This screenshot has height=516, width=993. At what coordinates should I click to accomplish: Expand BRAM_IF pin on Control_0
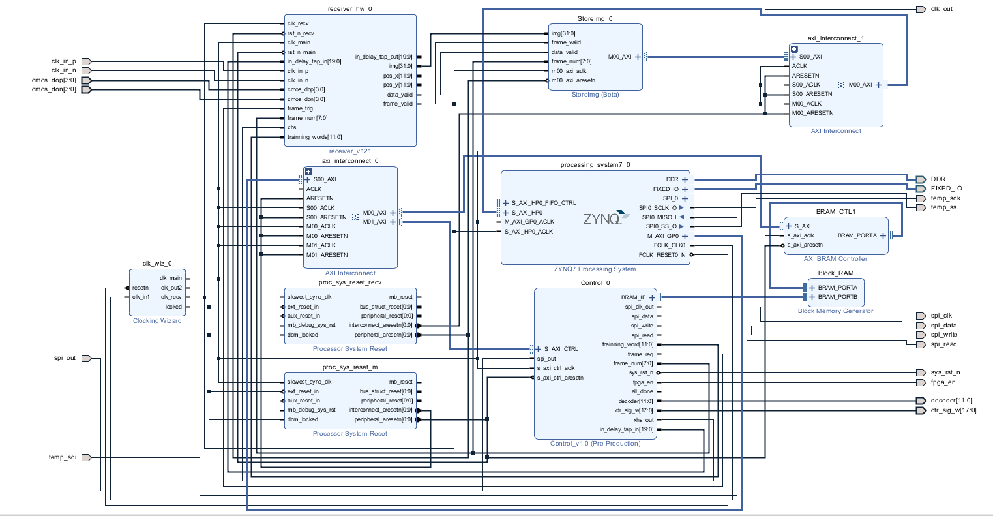[x=651, y=297]
